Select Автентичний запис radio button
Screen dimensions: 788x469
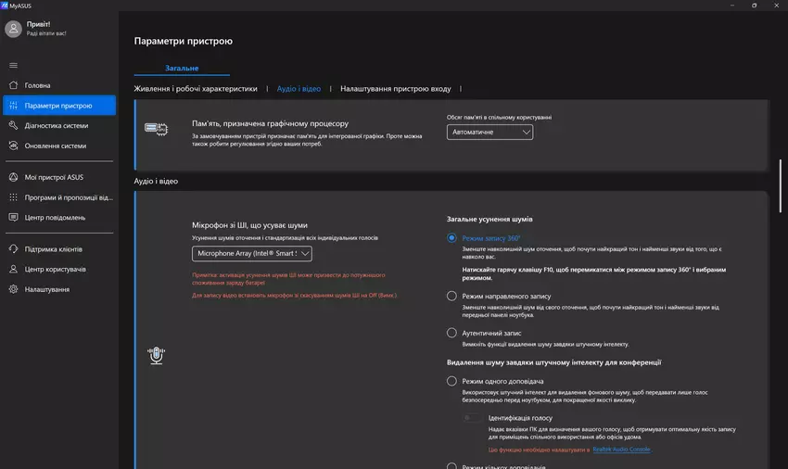pyautogui.click(x=452, y=332)
